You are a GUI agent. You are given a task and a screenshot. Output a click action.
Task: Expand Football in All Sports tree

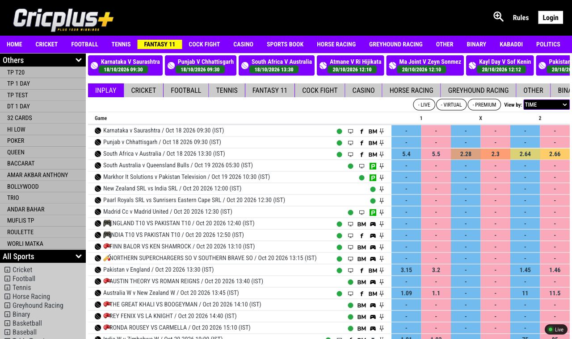click(7, 279)
